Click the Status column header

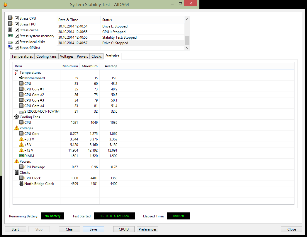[x=143, y=20]
